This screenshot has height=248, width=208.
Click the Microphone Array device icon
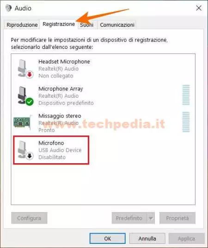coord(25,96)
